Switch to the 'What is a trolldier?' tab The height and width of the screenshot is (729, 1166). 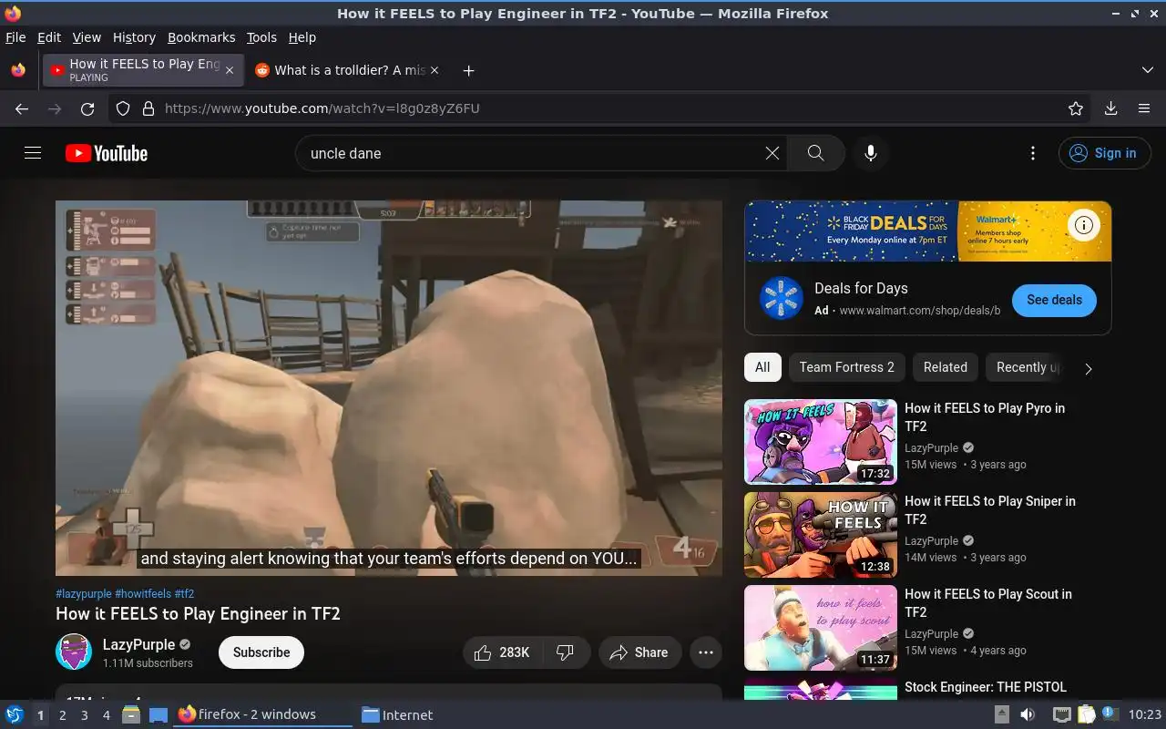click(346, 70)
